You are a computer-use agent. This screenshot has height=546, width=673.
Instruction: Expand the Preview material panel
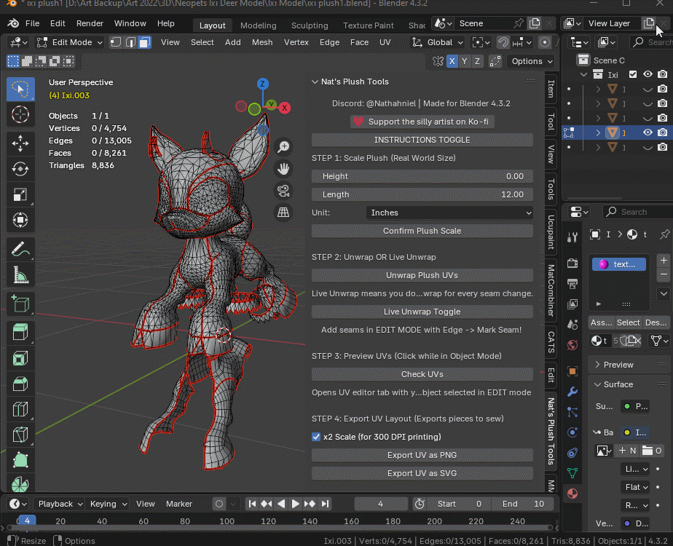click(x=598, y=365)
